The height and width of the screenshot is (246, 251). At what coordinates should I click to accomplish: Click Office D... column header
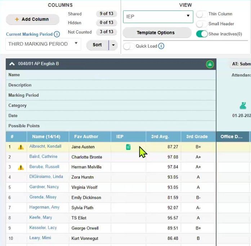233,137
